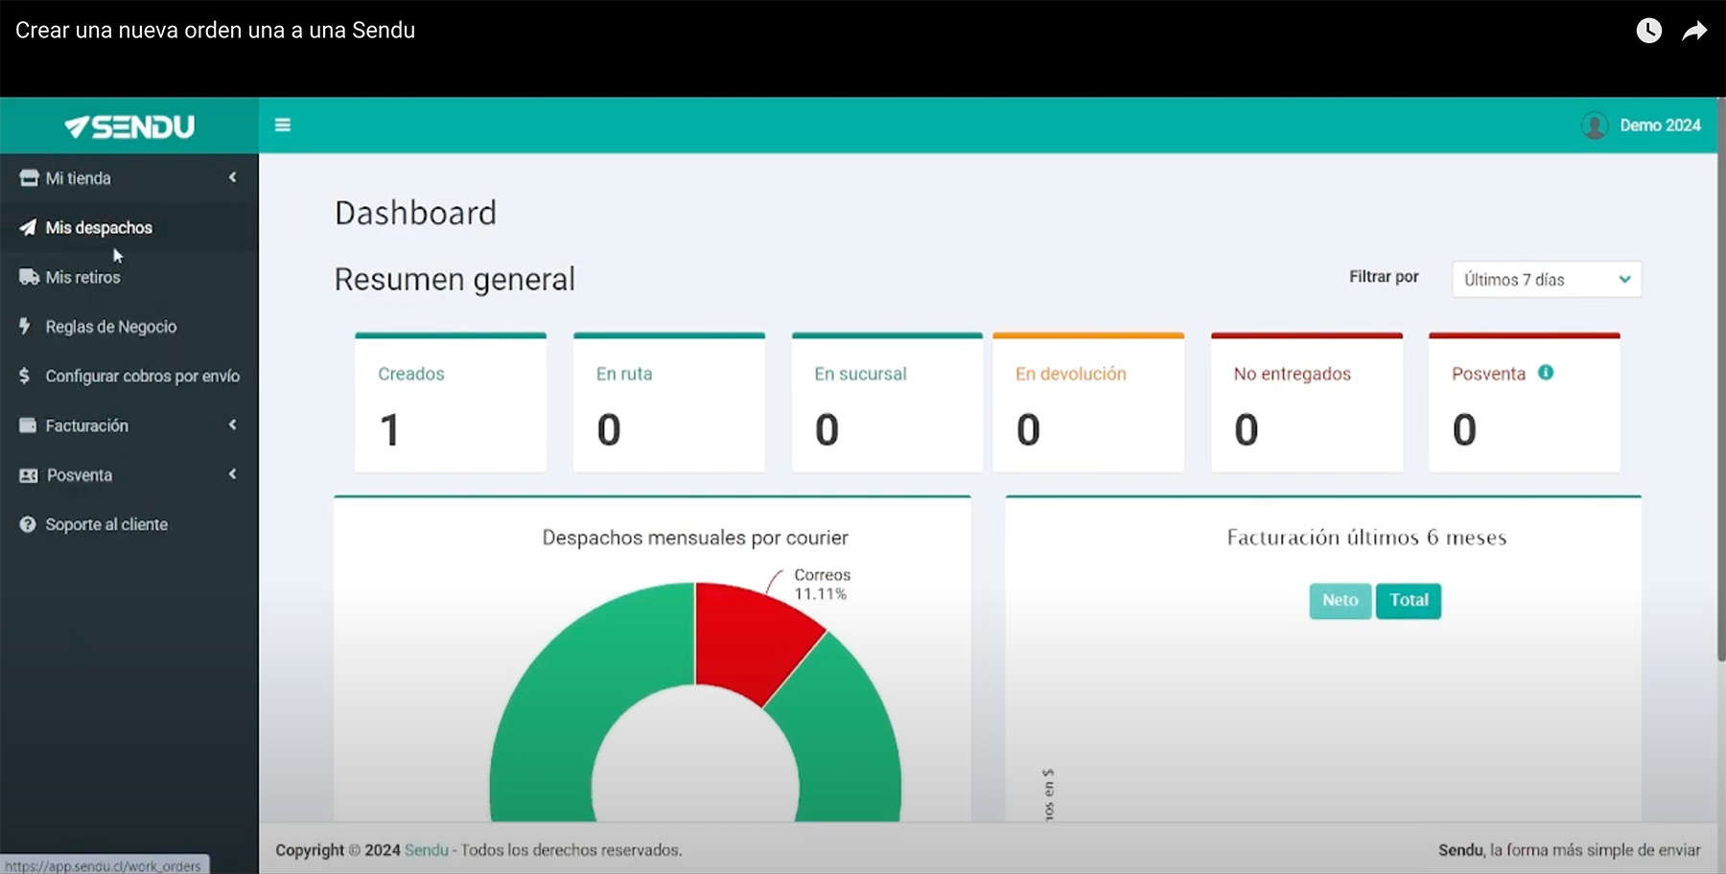Viewport: 1726px width, 874px height.
Task: Toggle the Neto billing view
Action: pyautogui.click(x=1340, y=601)
